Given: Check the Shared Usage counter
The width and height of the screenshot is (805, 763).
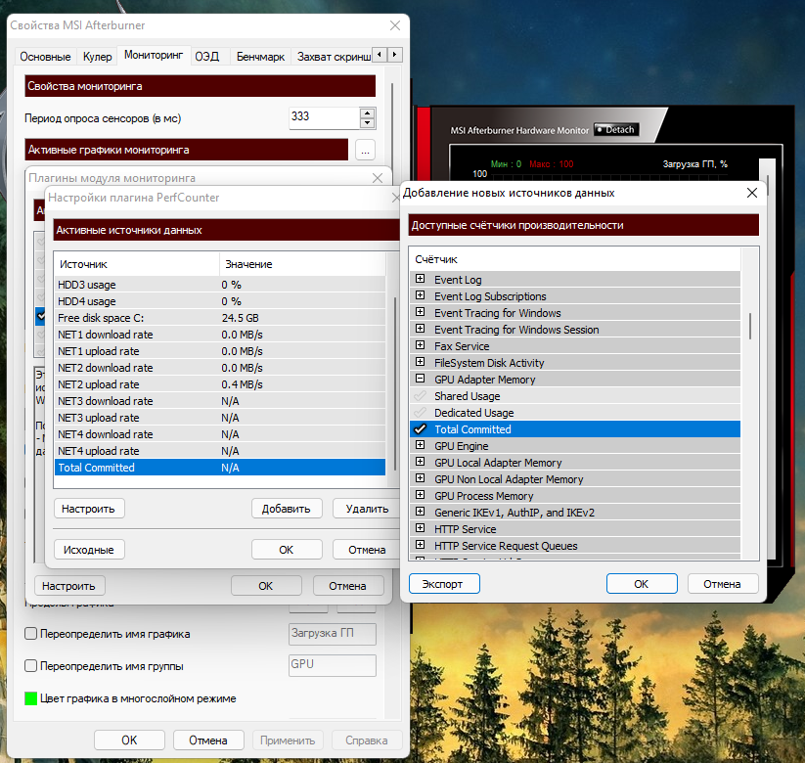Looking at the screenshot, I should 420,396.
